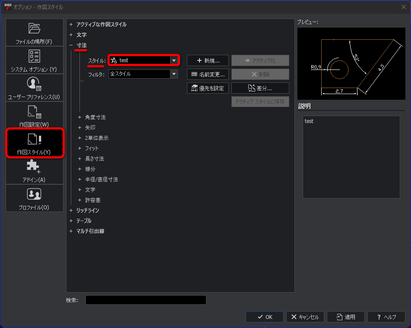The height and width of the screenshot is (328, 411).
Task: Click in the 説明 description text box
Action: pos(351,157)
